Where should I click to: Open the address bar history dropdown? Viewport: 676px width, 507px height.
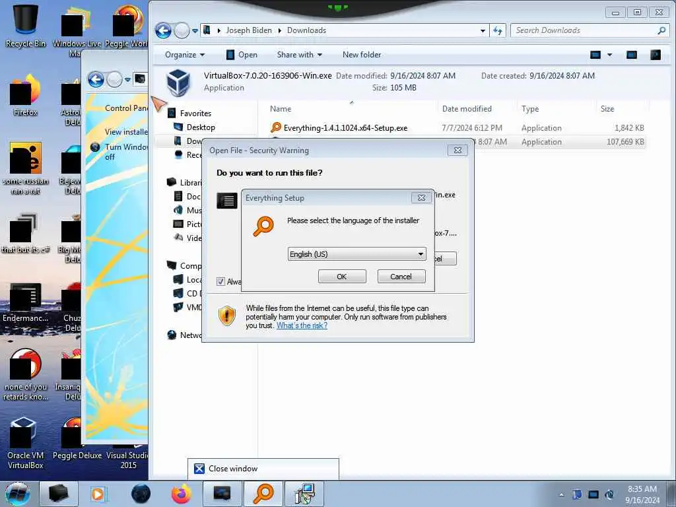coord(483,30)
